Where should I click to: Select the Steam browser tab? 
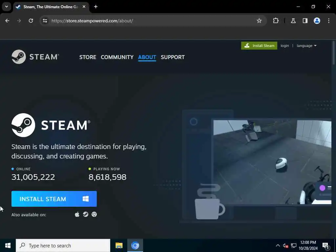pyautogui.click(x=50, y=7)
